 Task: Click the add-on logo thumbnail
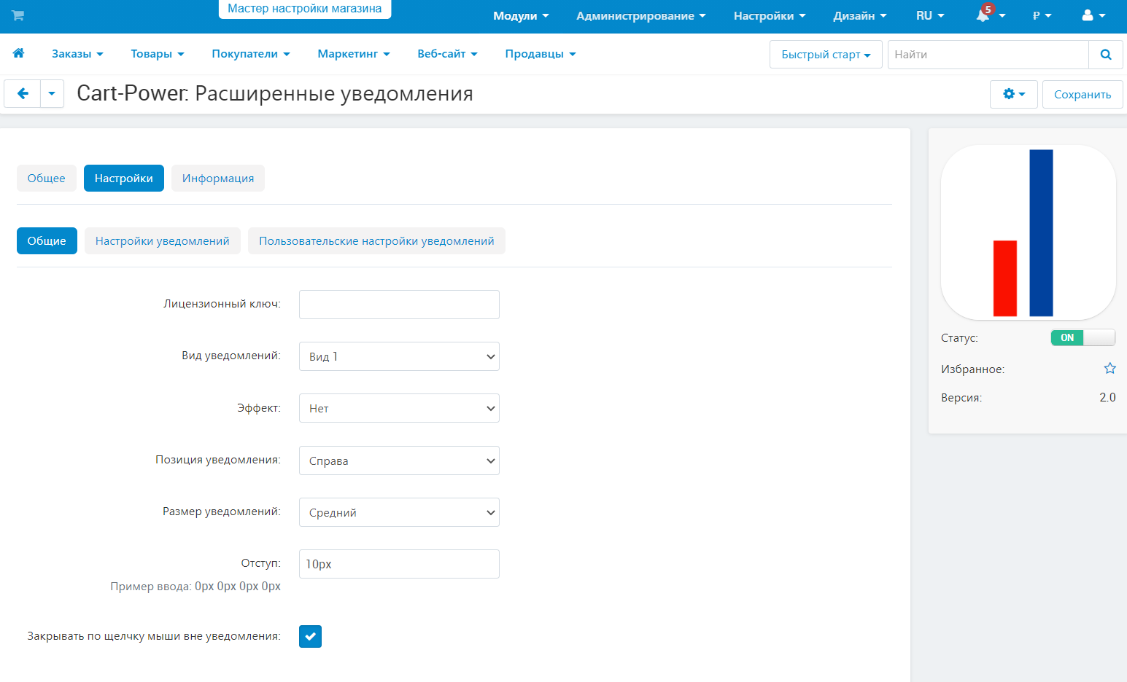(x=1029, y=232)
